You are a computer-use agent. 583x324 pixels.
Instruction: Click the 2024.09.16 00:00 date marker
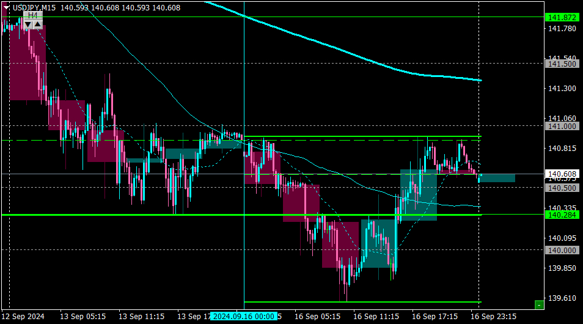(x=244, y=317)
